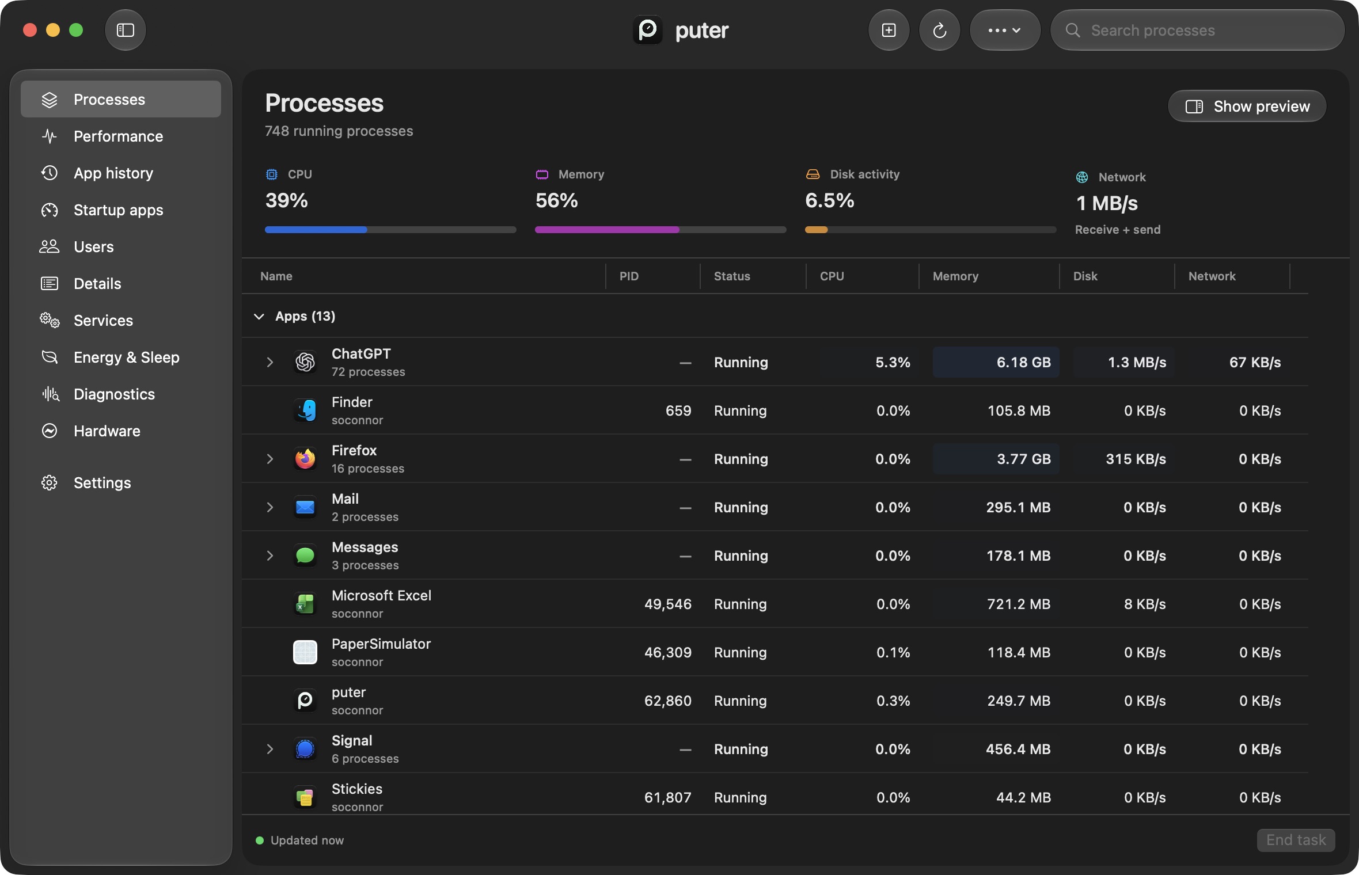Click the new task plus icon
Image resolution: width=1359 pixels, height=875 pixels.
pos(889,30)
